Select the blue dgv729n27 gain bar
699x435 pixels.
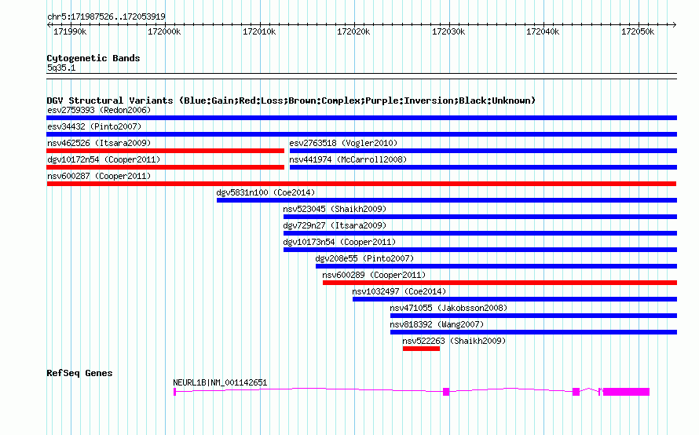point(480,233)
